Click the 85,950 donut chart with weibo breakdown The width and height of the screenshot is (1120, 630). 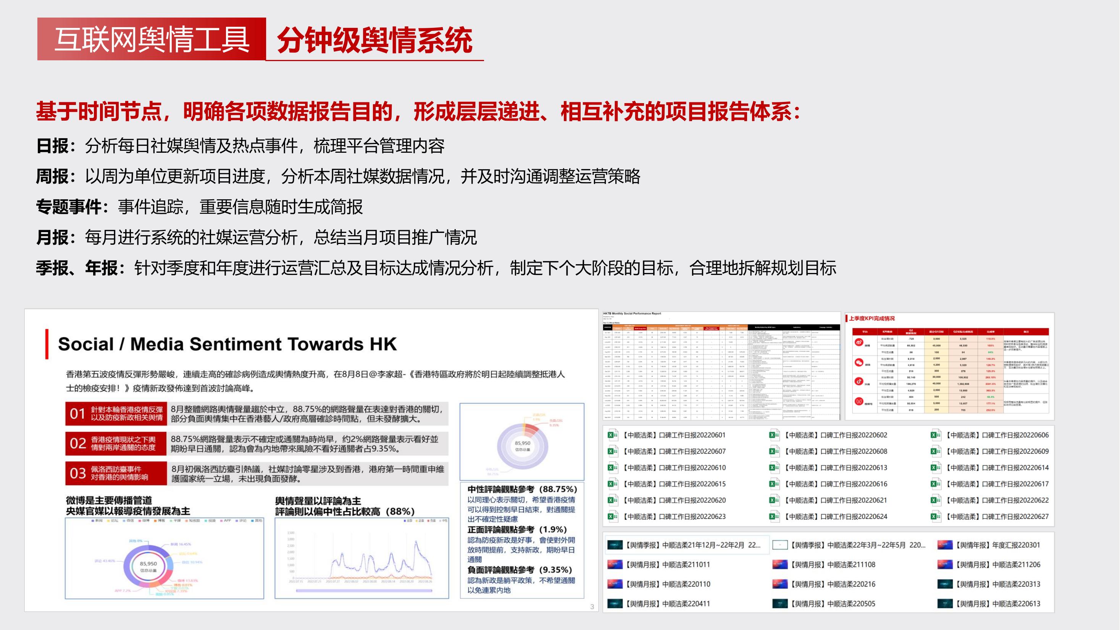149,567
